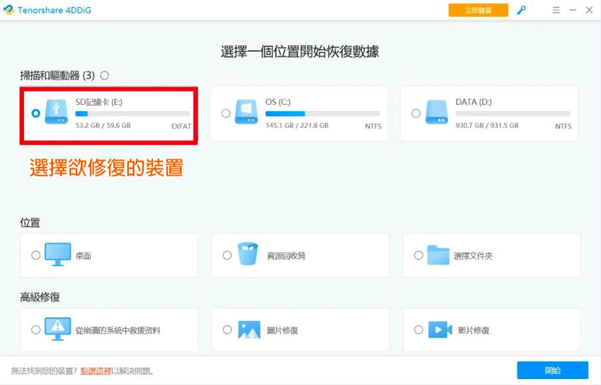The width and height of the screenshot is (601, 385).
Task: Select the 資源回收筒 radio button
Action: pos(227,255)
